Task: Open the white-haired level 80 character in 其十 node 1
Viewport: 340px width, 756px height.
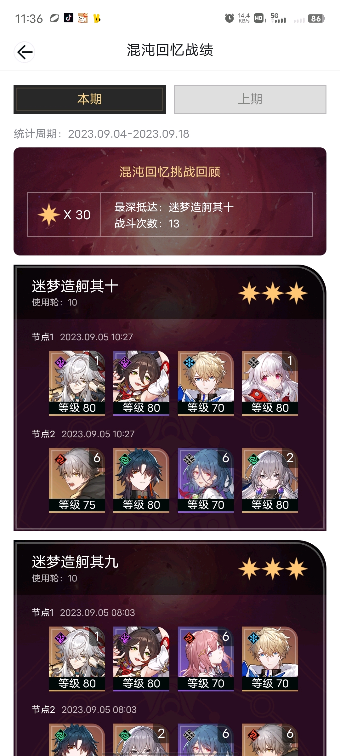Action: (x=77, y=383)
